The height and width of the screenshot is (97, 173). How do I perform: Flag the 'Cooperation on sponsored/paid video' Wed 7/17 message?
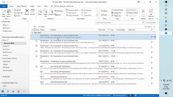tap(152, 63)
